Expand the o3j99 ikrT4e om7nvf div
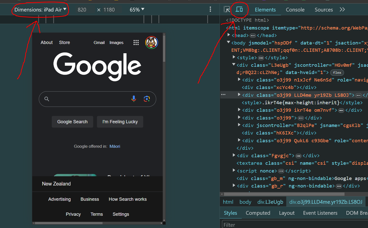The width and height of the screenshot is (368, 228). 239,109
